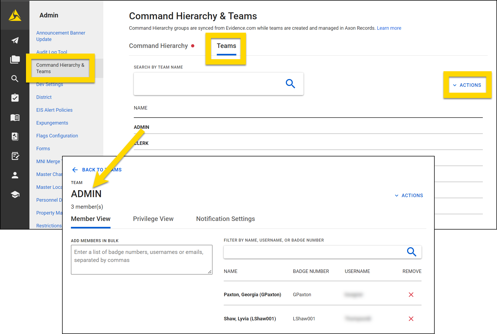
Task: Click the add members in bulk field
Action: click(x=142, y=259)
